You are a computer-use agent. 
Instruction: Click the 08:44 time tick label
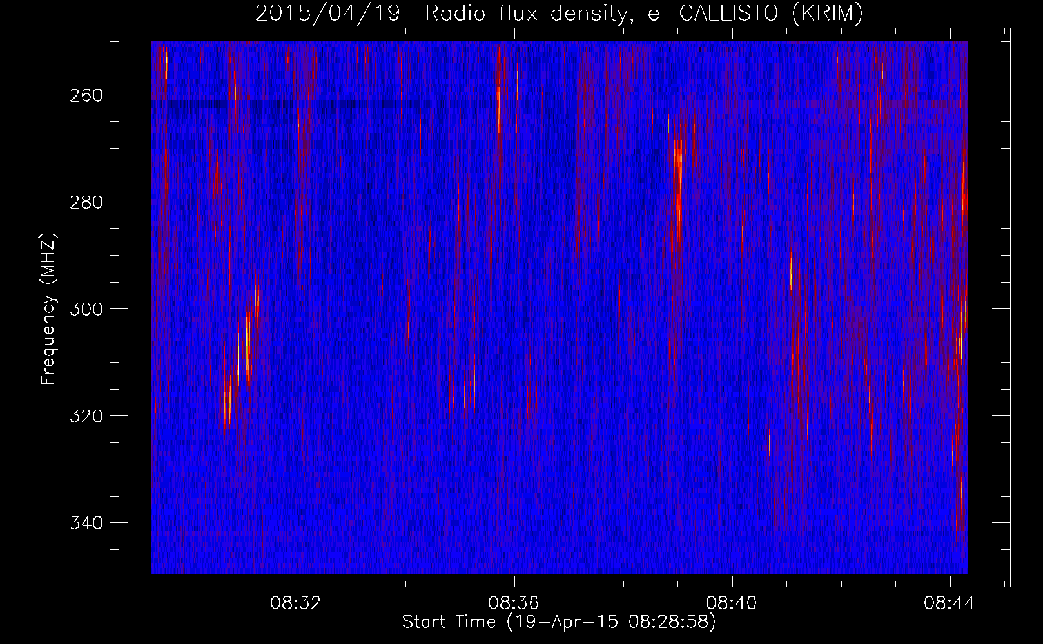point(950,603)
